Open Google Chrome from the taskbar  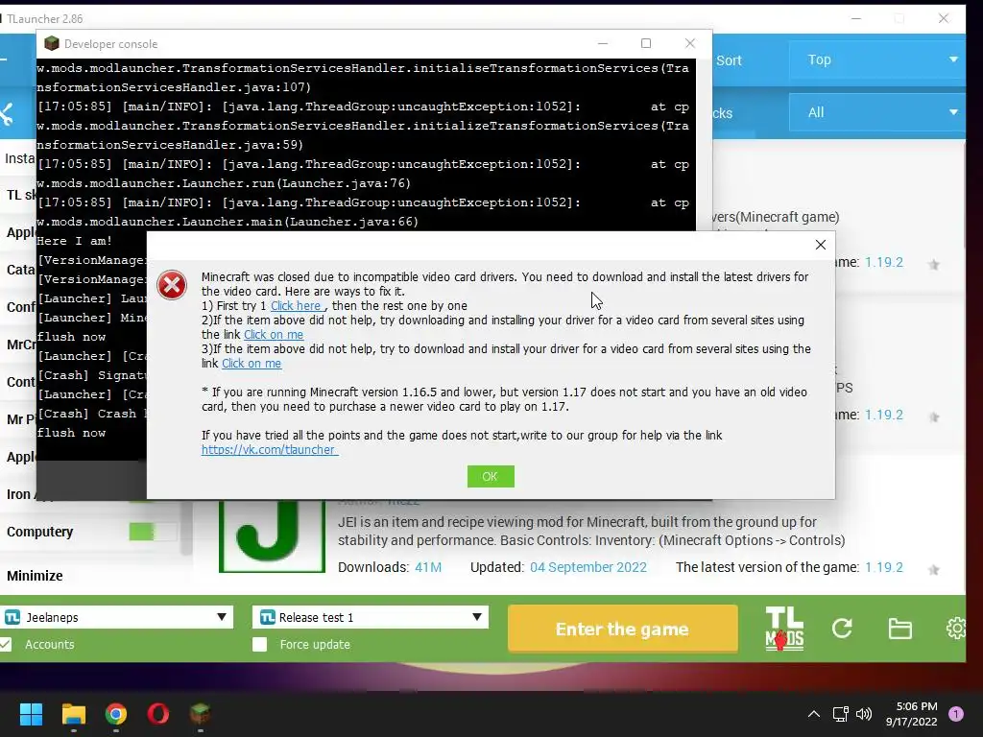pyautogui.click(x=116, y=714)
